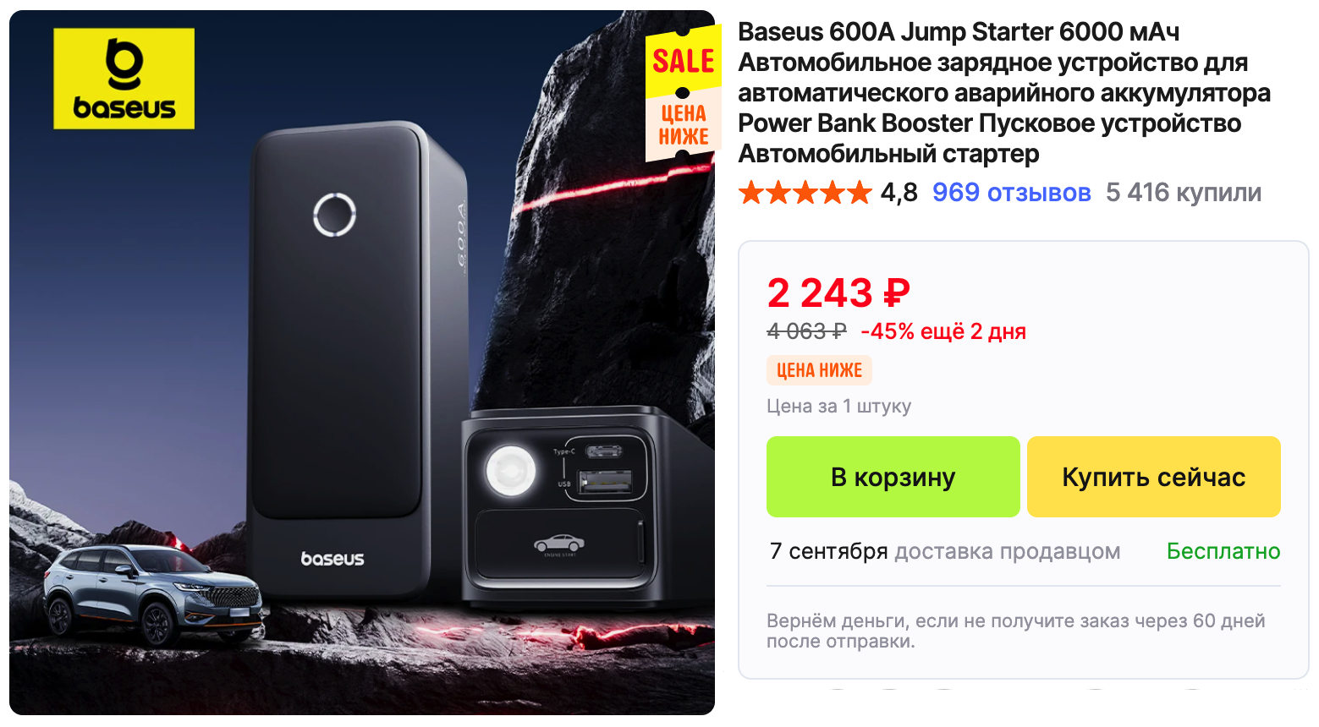Screen dimensions: 1319x727
Task: Click the 7 сентября доставка продавцом line
Action: pyautogui.click(x=945, y=551)
